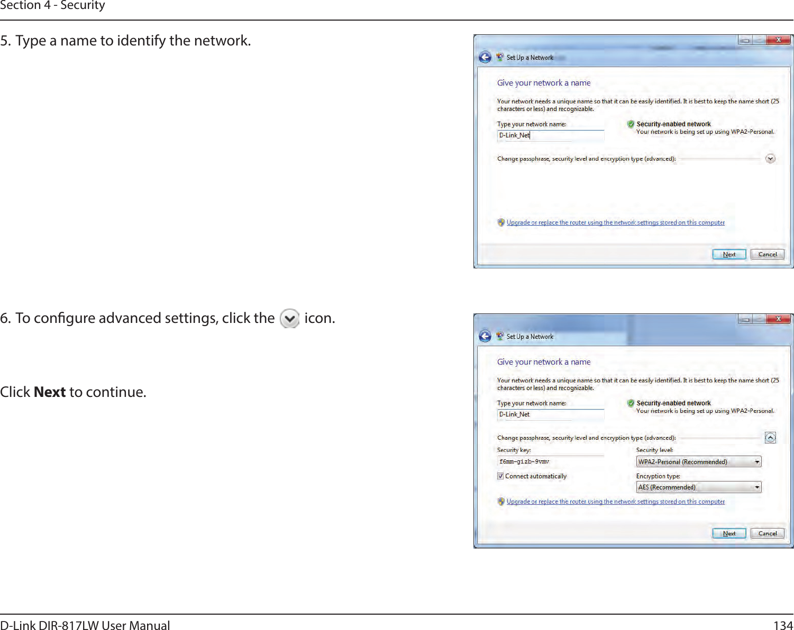
Task: Click the 'D-Link DIR-817LW User Manual' footer text
Action: click(x=85, y=625)
